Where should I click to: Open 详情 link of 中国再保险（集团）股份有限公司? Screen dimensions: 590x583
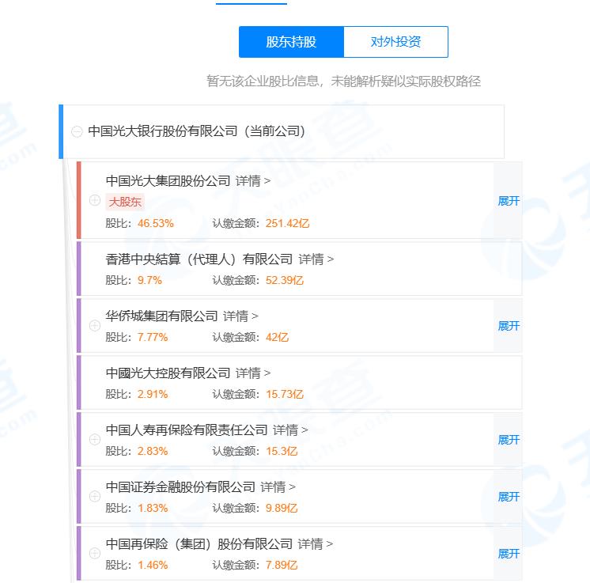(315, 543)
